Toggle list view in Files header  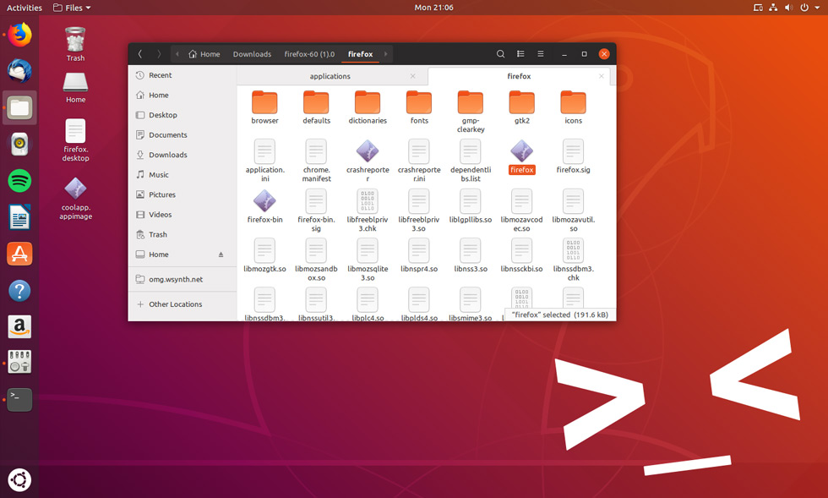520,54
